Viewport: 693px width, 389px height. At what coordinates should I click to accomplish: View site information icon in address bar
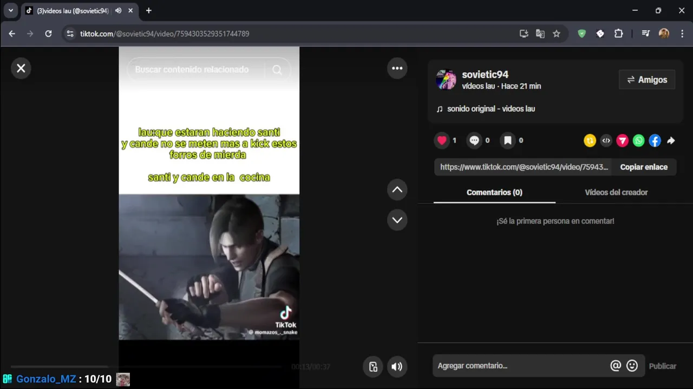pos(69,33)
